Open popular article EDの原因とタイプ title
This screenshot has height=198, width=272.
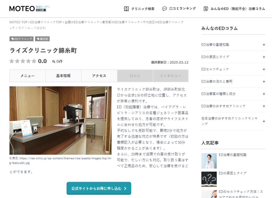[x=232, y=173]
